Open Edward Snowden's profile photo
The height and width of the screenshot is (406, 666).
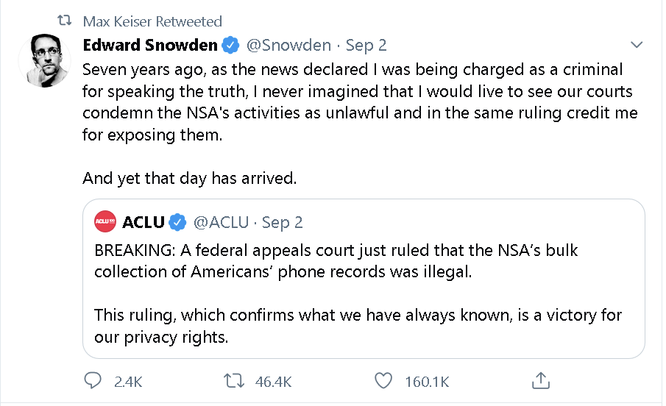(x=45, y=60)
